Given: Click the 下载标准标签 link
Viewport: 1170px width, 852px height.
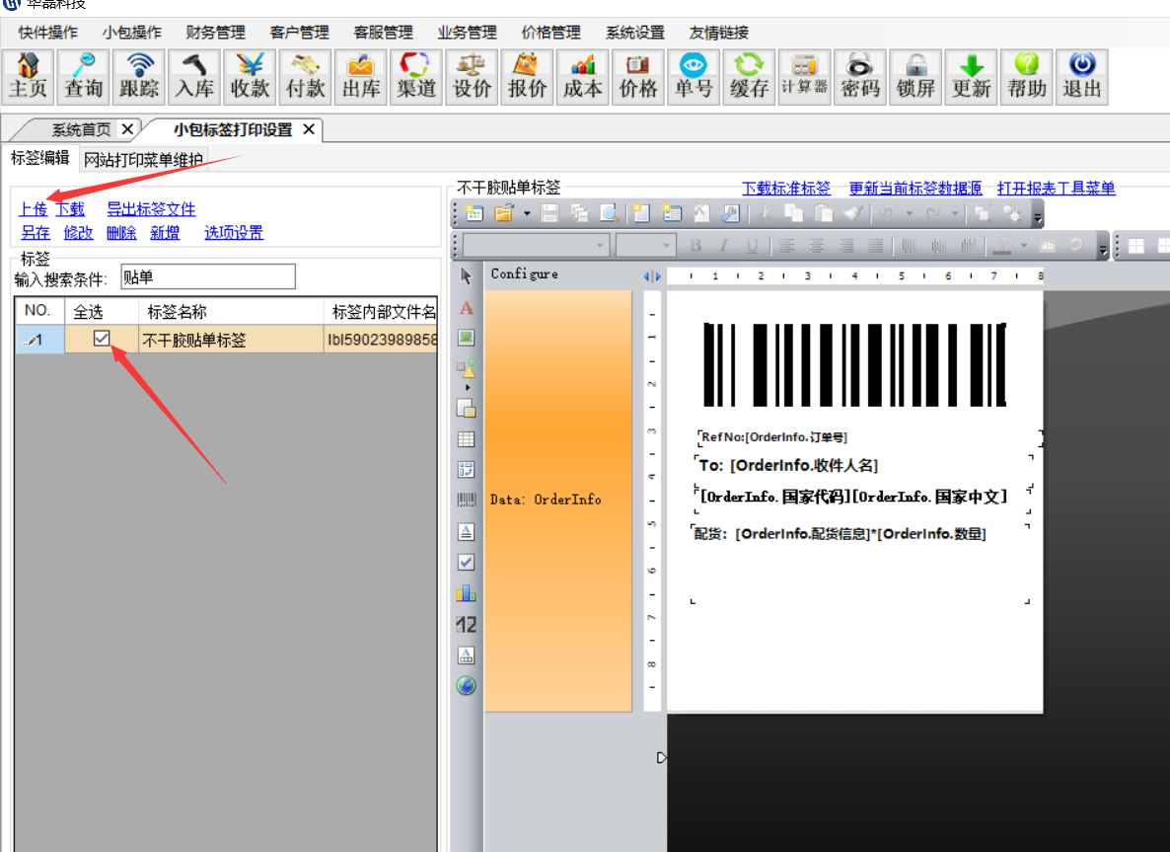Looking at the screenshot, I should point(785,188).
